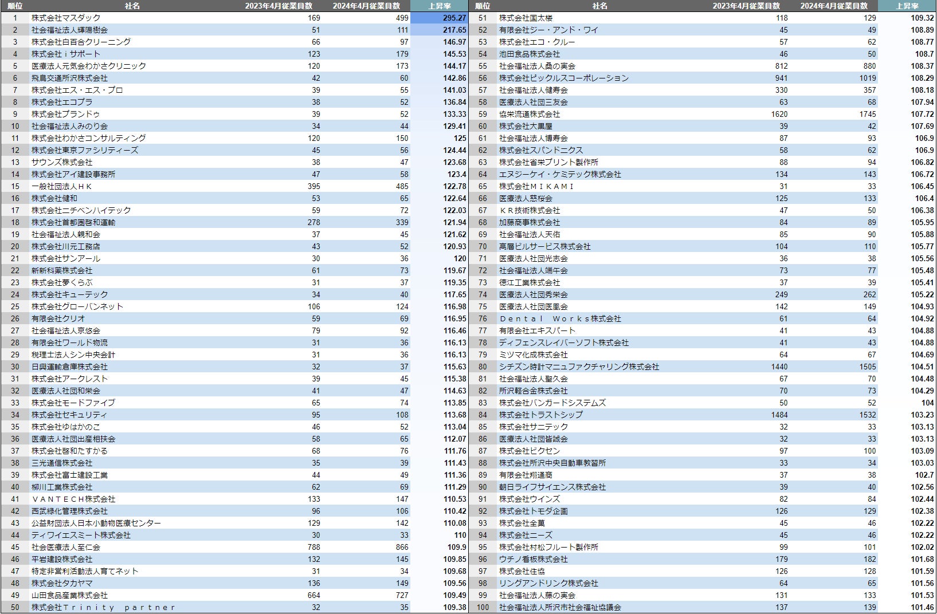
Task: Select the cell 株式会社Ｔｒｉｎｉｔｙ ｐａｒｔｎｅｒ
Action: (103, 607)
